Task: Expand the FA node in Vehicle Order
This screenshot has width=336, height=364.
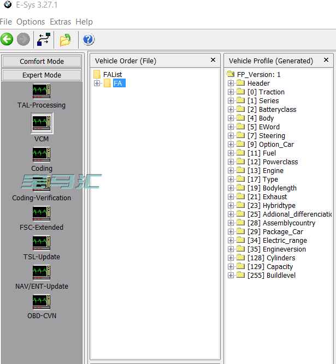Action: pyautogui.click(x=97, y=83)
